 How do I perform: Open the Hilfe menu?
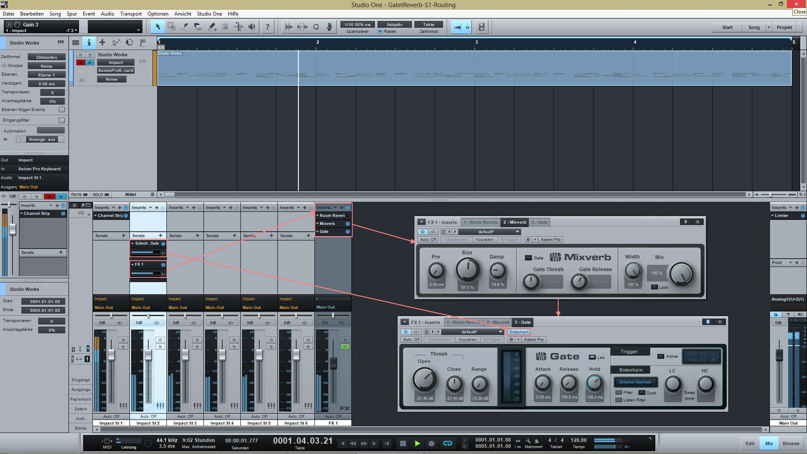[x=233, y=13]
